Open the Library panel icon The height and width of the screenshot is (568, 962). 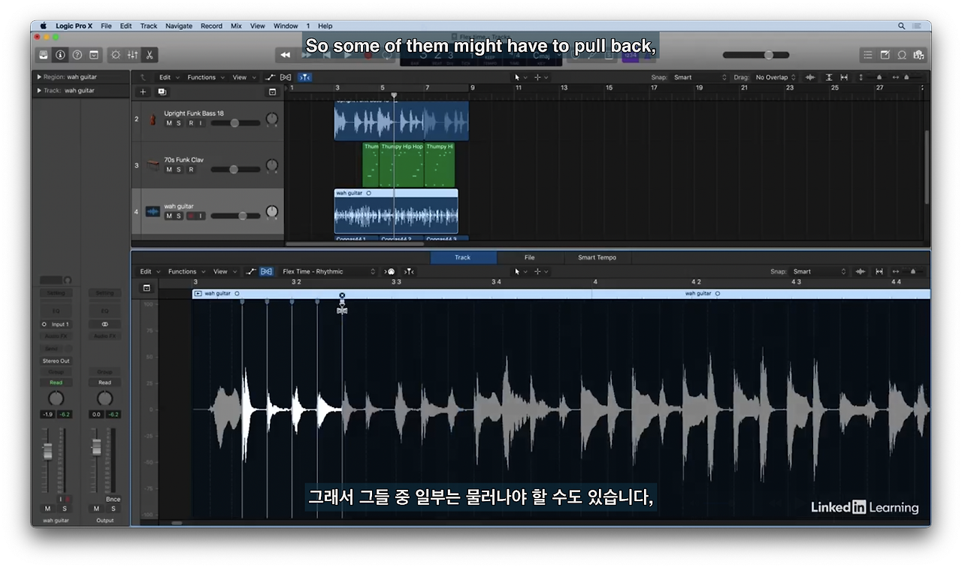point(44,55)
